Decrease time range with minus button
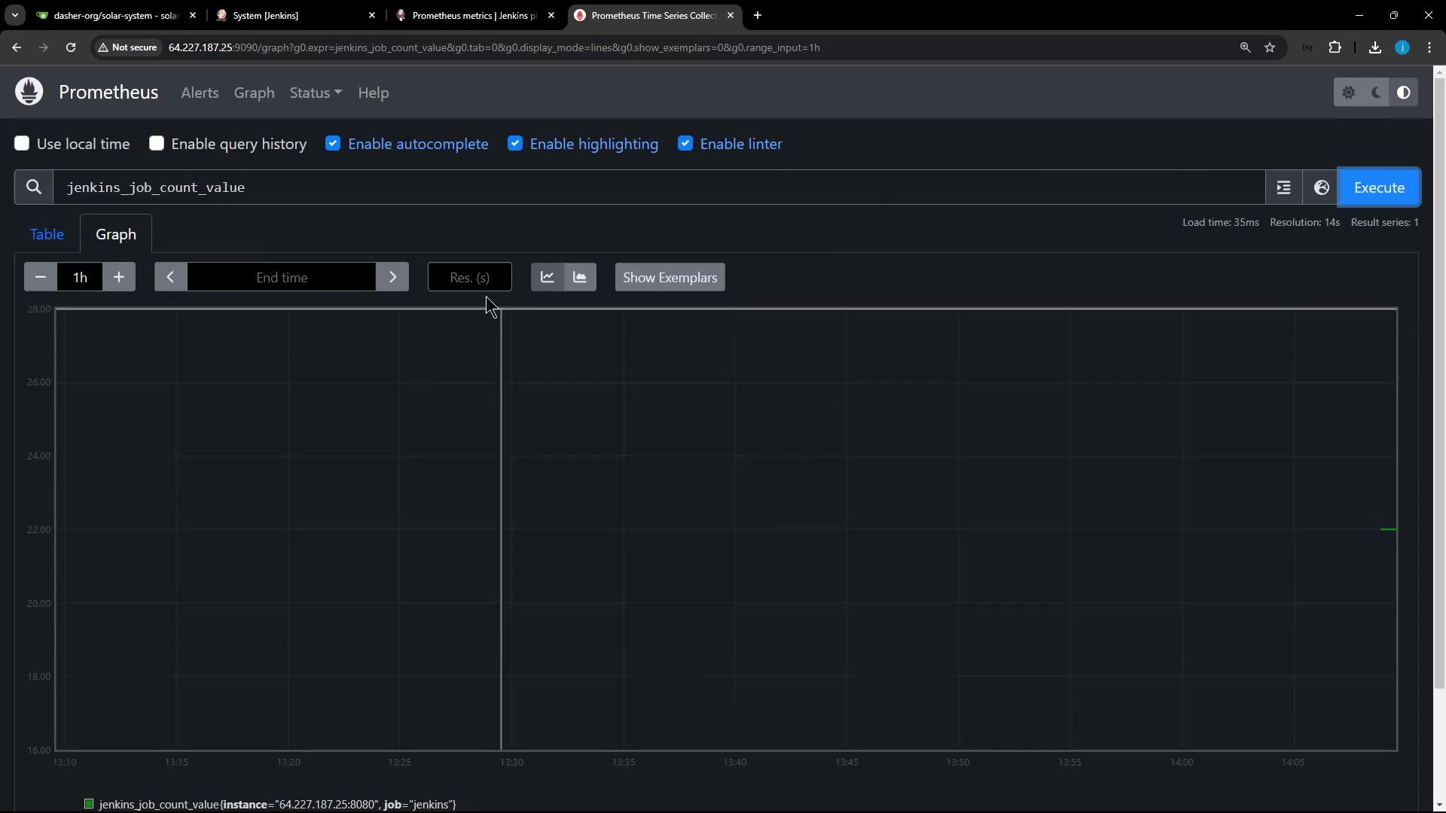1446x813 pixels. pyautogui.click(x=41, y=277)
